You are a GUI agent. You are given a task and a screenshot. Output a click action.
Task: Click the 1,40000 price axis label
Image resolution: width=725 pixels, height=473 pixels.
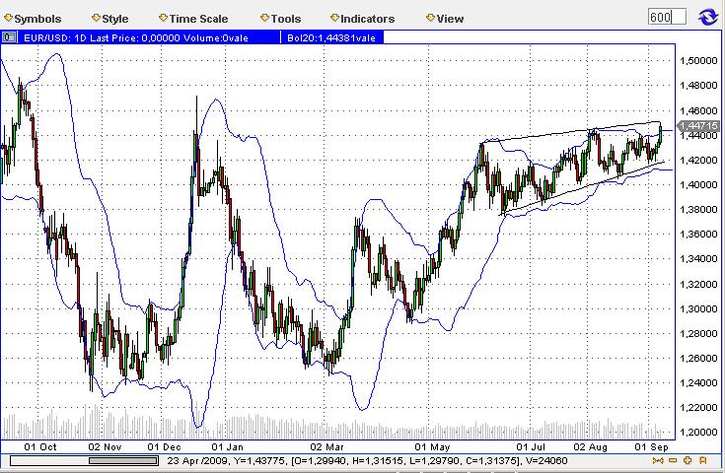[698, 185]
